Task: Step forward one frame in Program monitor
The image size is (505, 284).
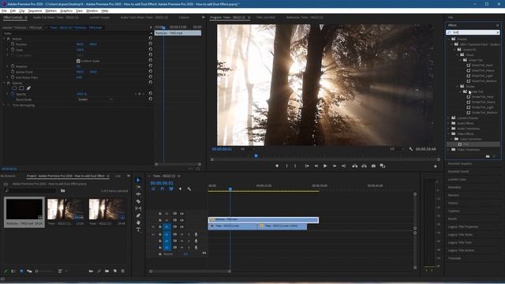Action: (x=335, y=166)
